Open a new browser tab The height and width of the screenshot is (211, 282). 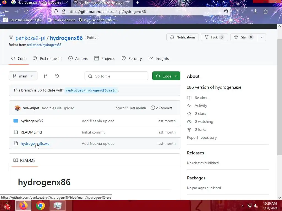click(138, 2)
